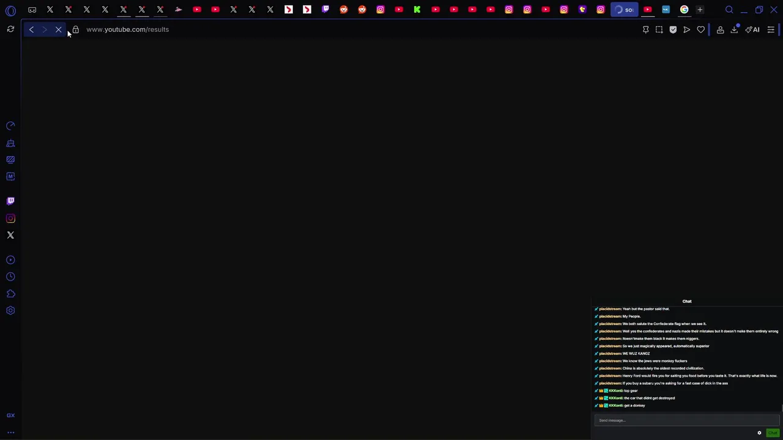Image resolution: width=783 pixels, height=440 pixels.
Task: Open the Opera main menu logo
Action: (x=10, y=10)
